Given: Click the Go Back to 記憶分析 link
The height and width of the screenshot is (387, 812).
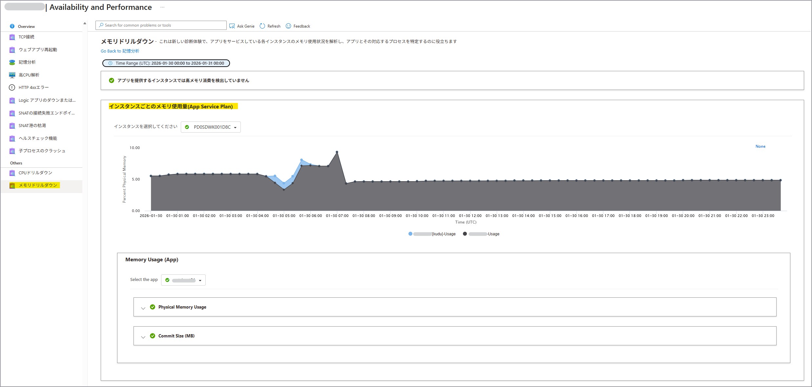Looking at the screenshot, I should coord(120,51).
